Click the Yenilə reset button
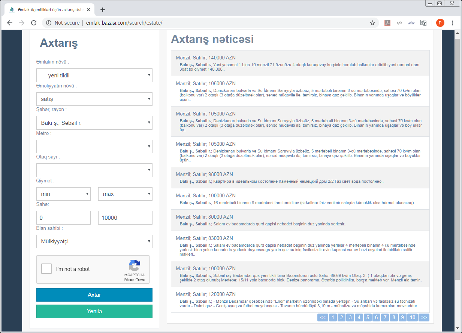 coord(94,311)
